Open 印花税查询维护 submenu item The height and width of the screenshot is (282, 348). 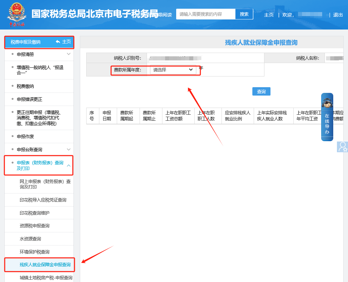tap(35, 213)
